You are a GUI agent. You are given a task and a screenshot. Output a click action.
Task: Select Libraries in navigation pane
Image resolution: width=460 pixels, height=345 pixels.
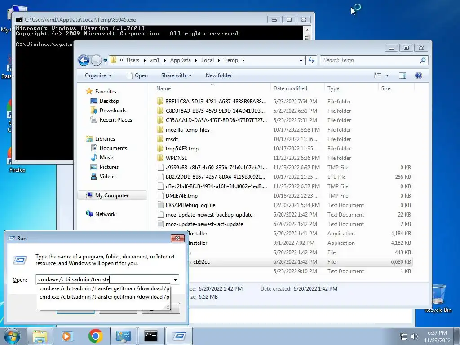[x=100, y=139]
